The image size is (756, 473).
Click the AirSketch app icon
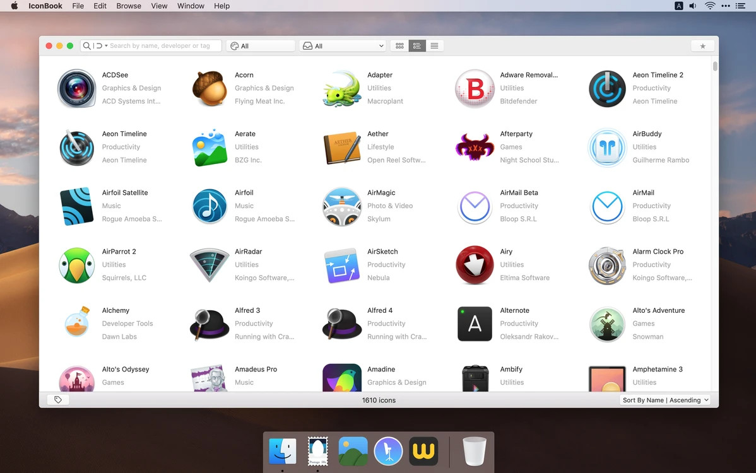342,266
